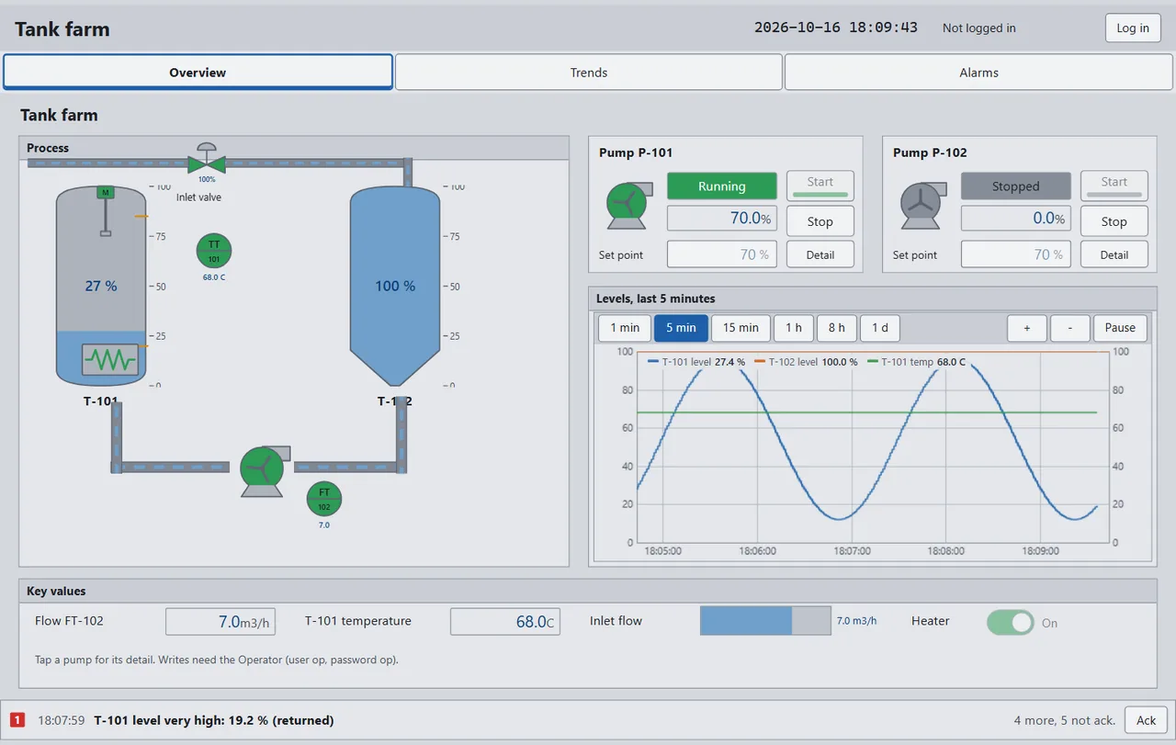Image resolution: width=1176 pixels, height=745 pixels.
Task: Pause the levels trend chart
Action: coord(1120,328)
